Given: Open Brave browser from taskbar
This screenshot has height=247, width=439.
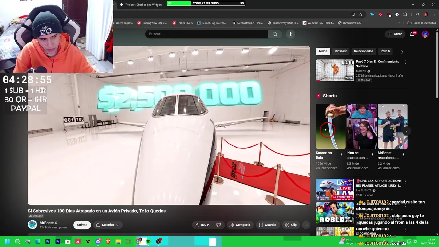Looking at the screenshot, I should pos(108,242).
